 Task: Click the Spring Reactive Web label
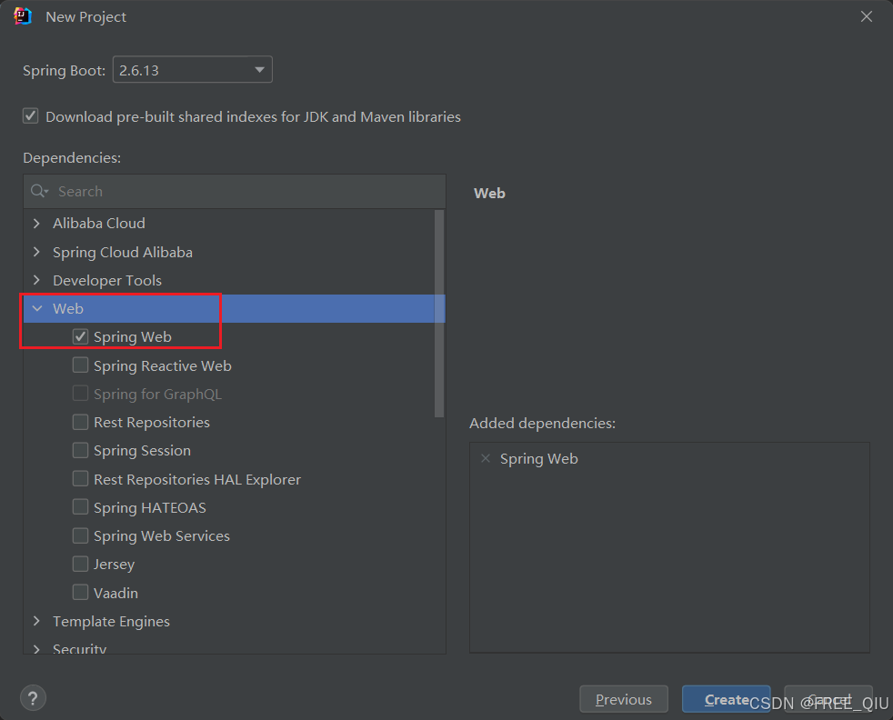tap(162, 365)
